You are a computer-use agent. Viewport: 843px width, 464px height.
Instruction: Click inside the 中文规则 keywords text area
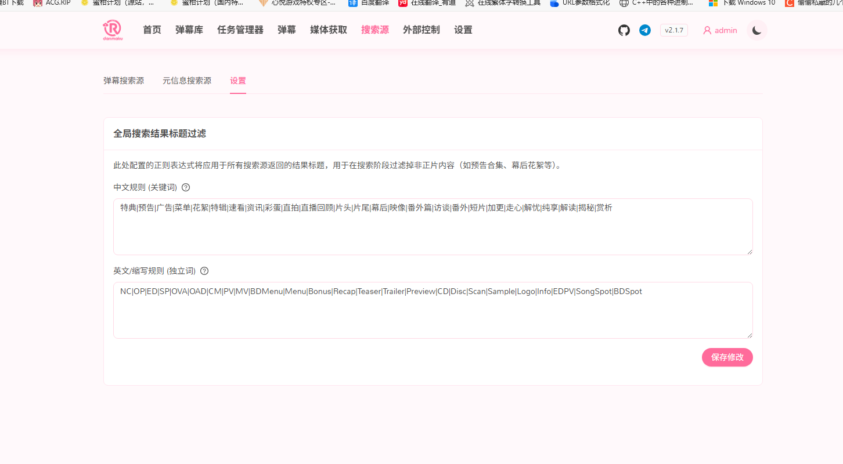(x=433, y=226)
